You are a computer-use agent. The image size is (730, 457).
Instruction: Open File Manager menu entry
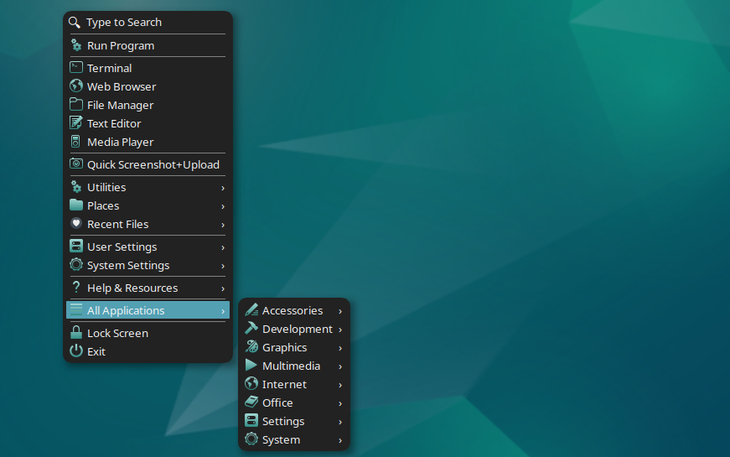pyautogui.click(x=148, y=106)
